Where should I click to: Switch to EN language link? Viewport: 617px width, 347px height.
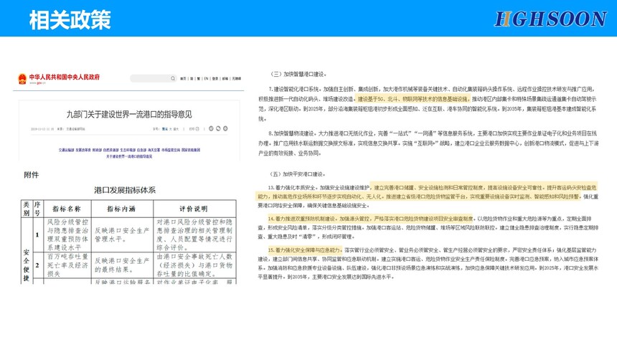coord(207,78)
